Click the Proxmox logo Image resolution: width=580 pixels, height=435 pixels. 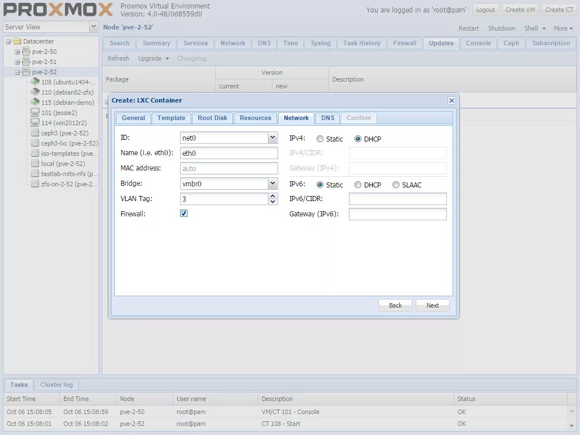[x=58, y=10]
